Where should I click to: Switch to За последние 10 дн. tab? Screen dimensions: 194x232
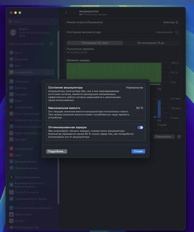pyautogui.click(x=151, y=43)
